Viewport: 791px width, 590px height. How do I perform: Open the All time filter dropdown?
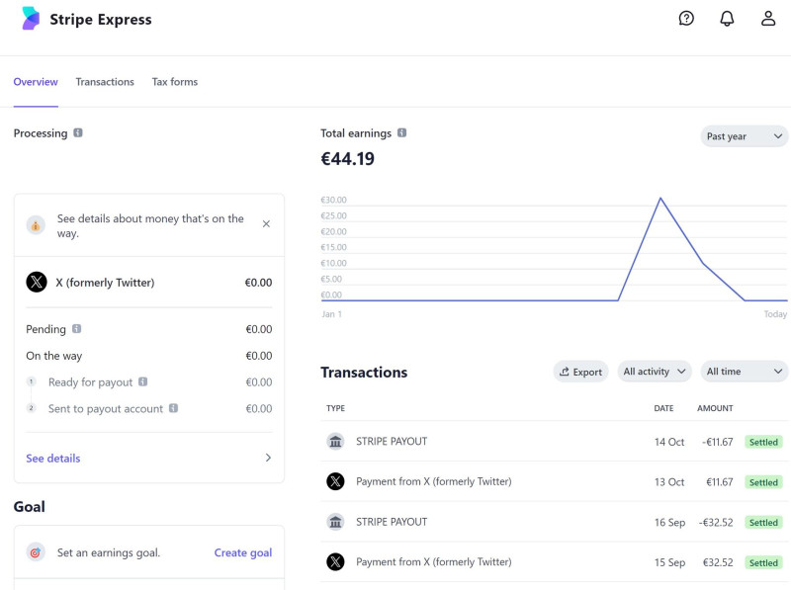(x=745, y=372)
